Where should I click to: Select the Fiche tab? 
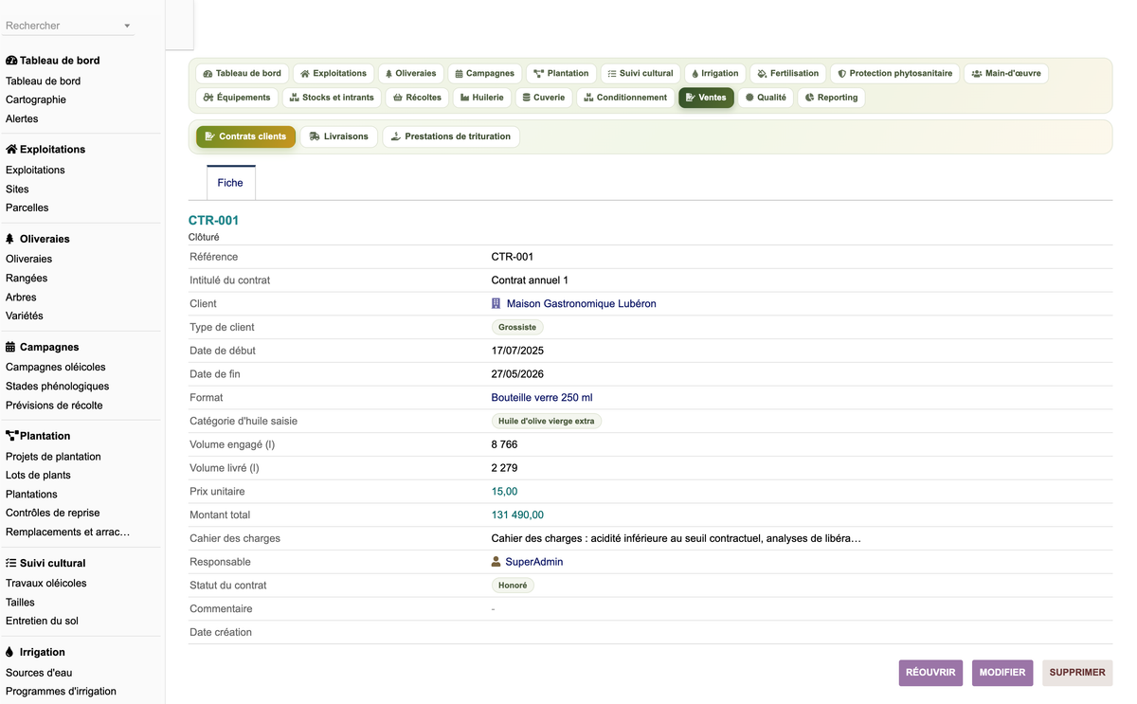(230, 183)
